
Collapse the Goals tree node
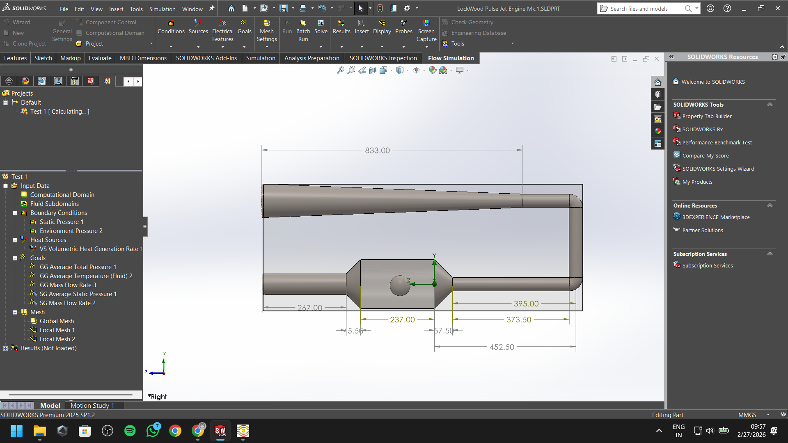pyautogui.click(x=15, y=258)
